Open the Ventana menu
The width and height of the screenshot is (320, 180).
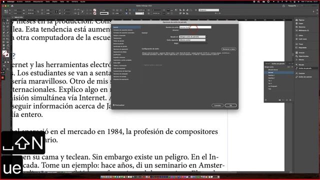pyautogui.click(x=74, y=1)
